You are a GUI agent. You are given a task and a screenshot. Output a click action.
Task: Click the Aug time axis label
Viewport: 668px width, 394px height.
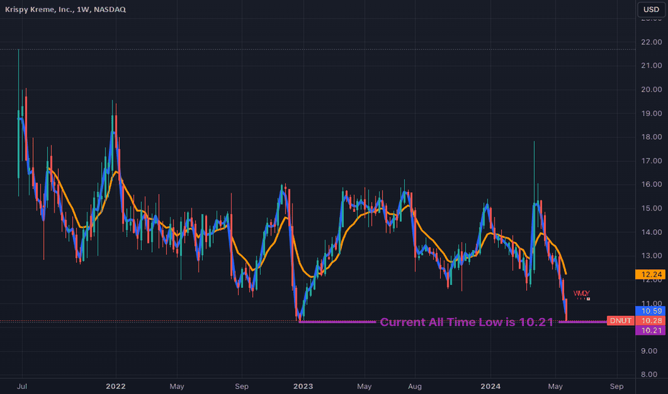[x=415, y=386]
